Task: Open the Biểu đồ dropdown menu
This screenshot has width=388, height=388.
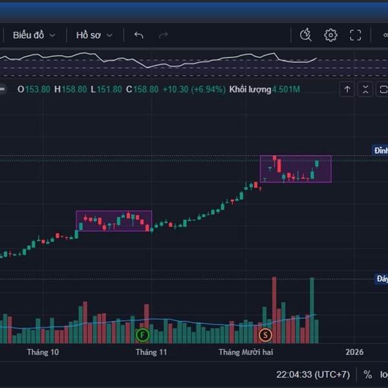Action: point(34,35)
